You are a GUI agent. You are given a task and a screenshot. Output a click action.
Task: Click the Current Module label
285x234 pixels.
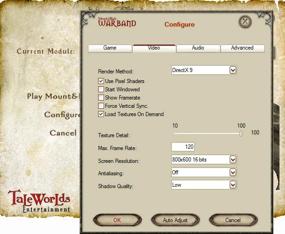coord(46,51)
